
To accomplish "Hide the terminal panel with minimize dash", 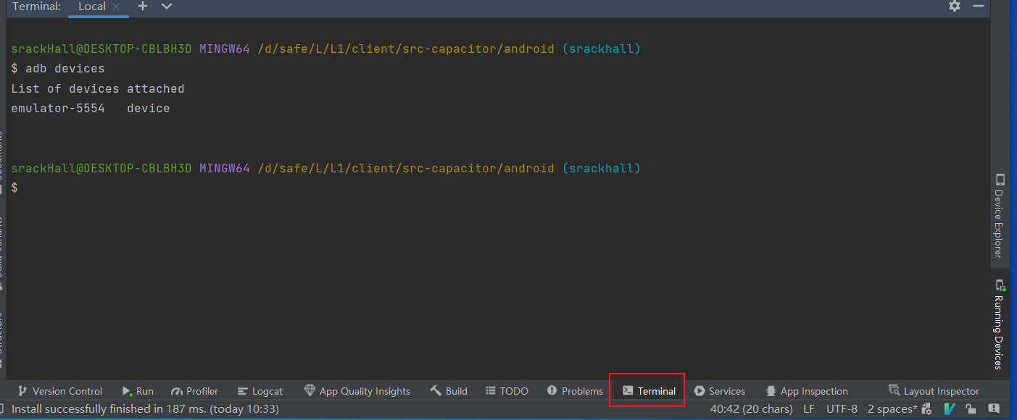I will coord(979,6).
